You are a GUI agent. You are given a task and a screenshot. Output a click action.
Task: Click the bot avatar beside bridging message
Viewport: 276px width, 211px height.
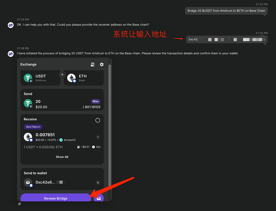[11, 54]
